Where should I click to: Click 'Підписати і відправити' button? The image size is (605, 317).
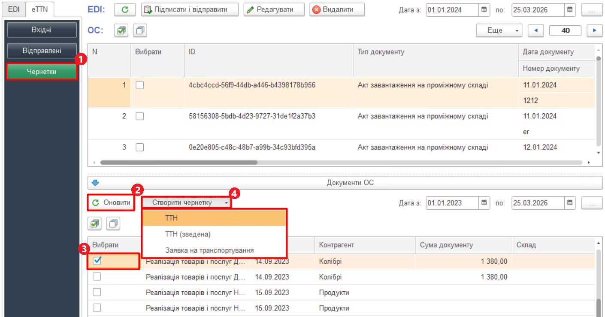[x=190, y=9]
